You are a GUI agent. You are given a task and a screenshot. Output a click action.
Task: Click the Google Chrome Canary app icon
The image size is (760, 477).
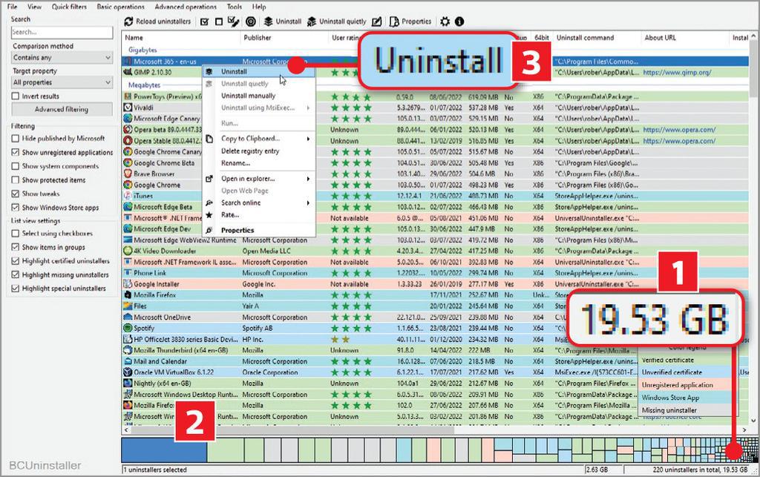tap(128, 152)
